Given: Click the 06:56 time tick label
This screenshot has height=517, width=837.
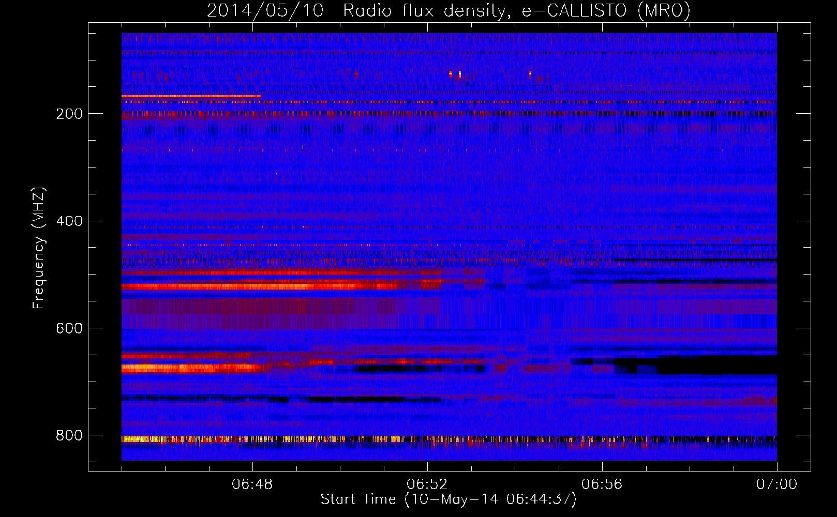Looking at the screenshot, I should [x=602, y=484].
